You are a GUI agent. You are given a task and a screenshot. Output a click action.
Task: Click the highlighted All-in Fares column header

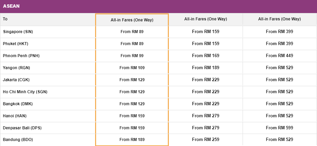(132, 20)
